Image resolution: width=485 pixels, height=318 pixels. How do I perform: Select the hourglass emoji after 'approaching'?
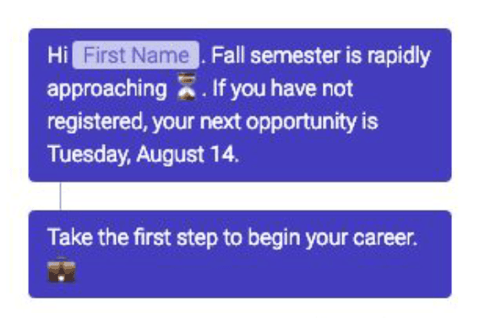(x=186, y=86)
